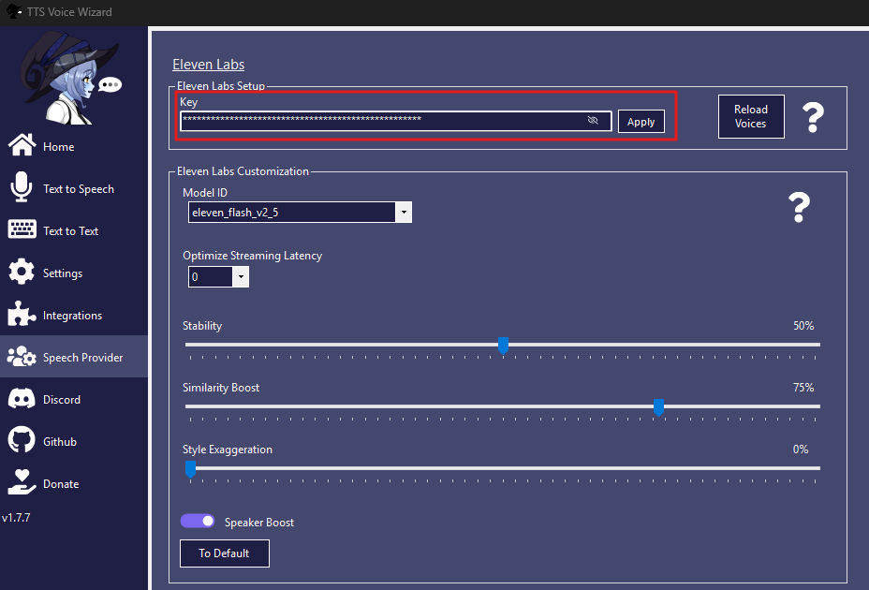Click the Text to Speech microphone icon
The width and height of the screenshot is (869, 590).
tap(21, 187)
